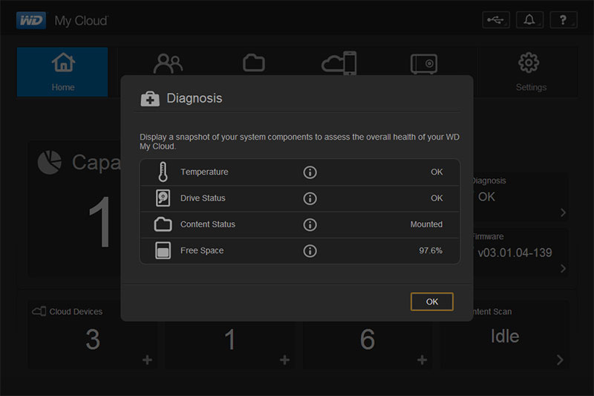This screenshot has height=396, width=594.
Task: Click the Free Space disk icon
Action: pos(163,250)
